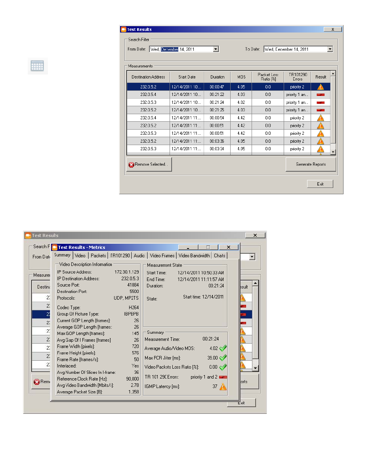Screen dimensions: 378x459
Task: Click the Measurements list scrollbar down arrow
Action: 333,152
